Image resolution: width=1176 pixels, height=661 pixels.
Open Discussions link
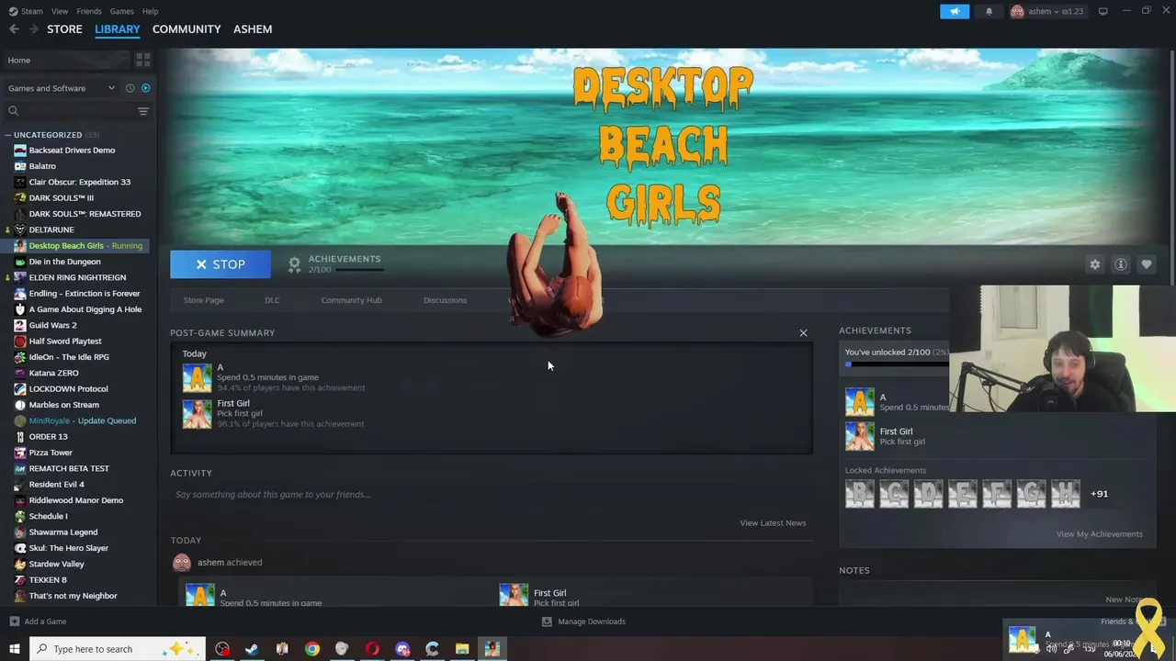(445, 300)
